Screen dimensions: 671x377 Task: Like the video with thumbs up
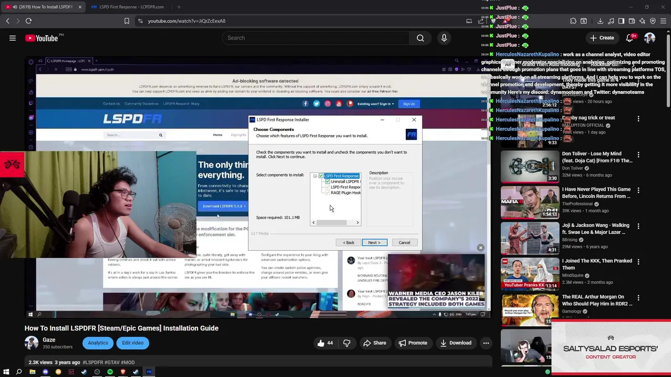[x=325, y=343]
